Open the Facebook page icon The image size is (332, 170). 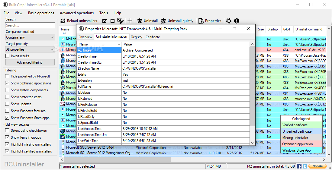coord(299,166)
